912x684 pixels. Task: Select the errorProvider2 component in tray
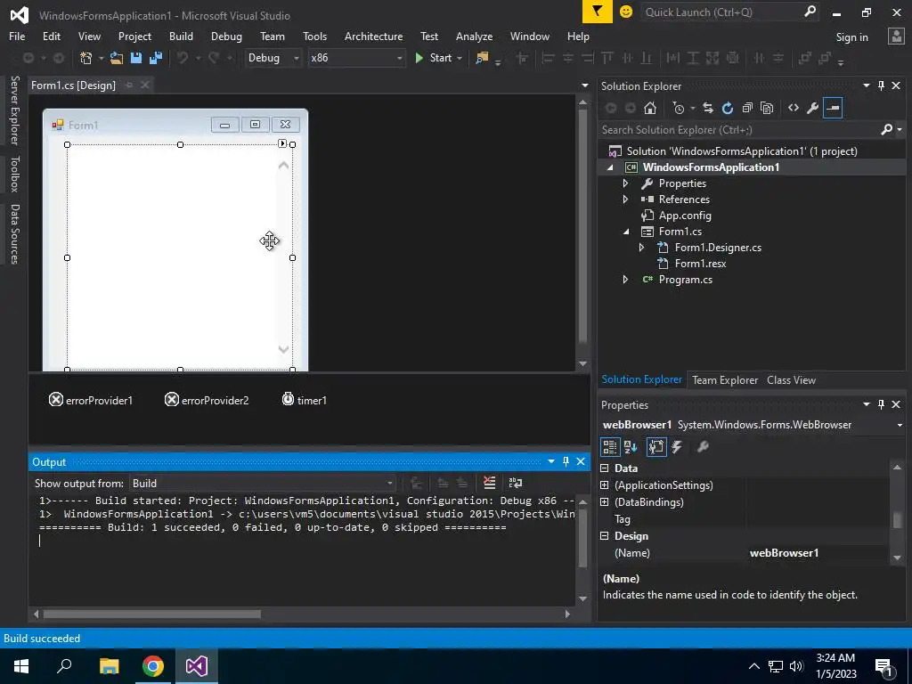pos(207,400)
